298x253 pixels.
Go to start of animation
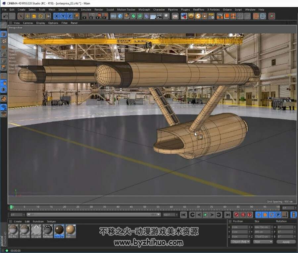point(183,215)
